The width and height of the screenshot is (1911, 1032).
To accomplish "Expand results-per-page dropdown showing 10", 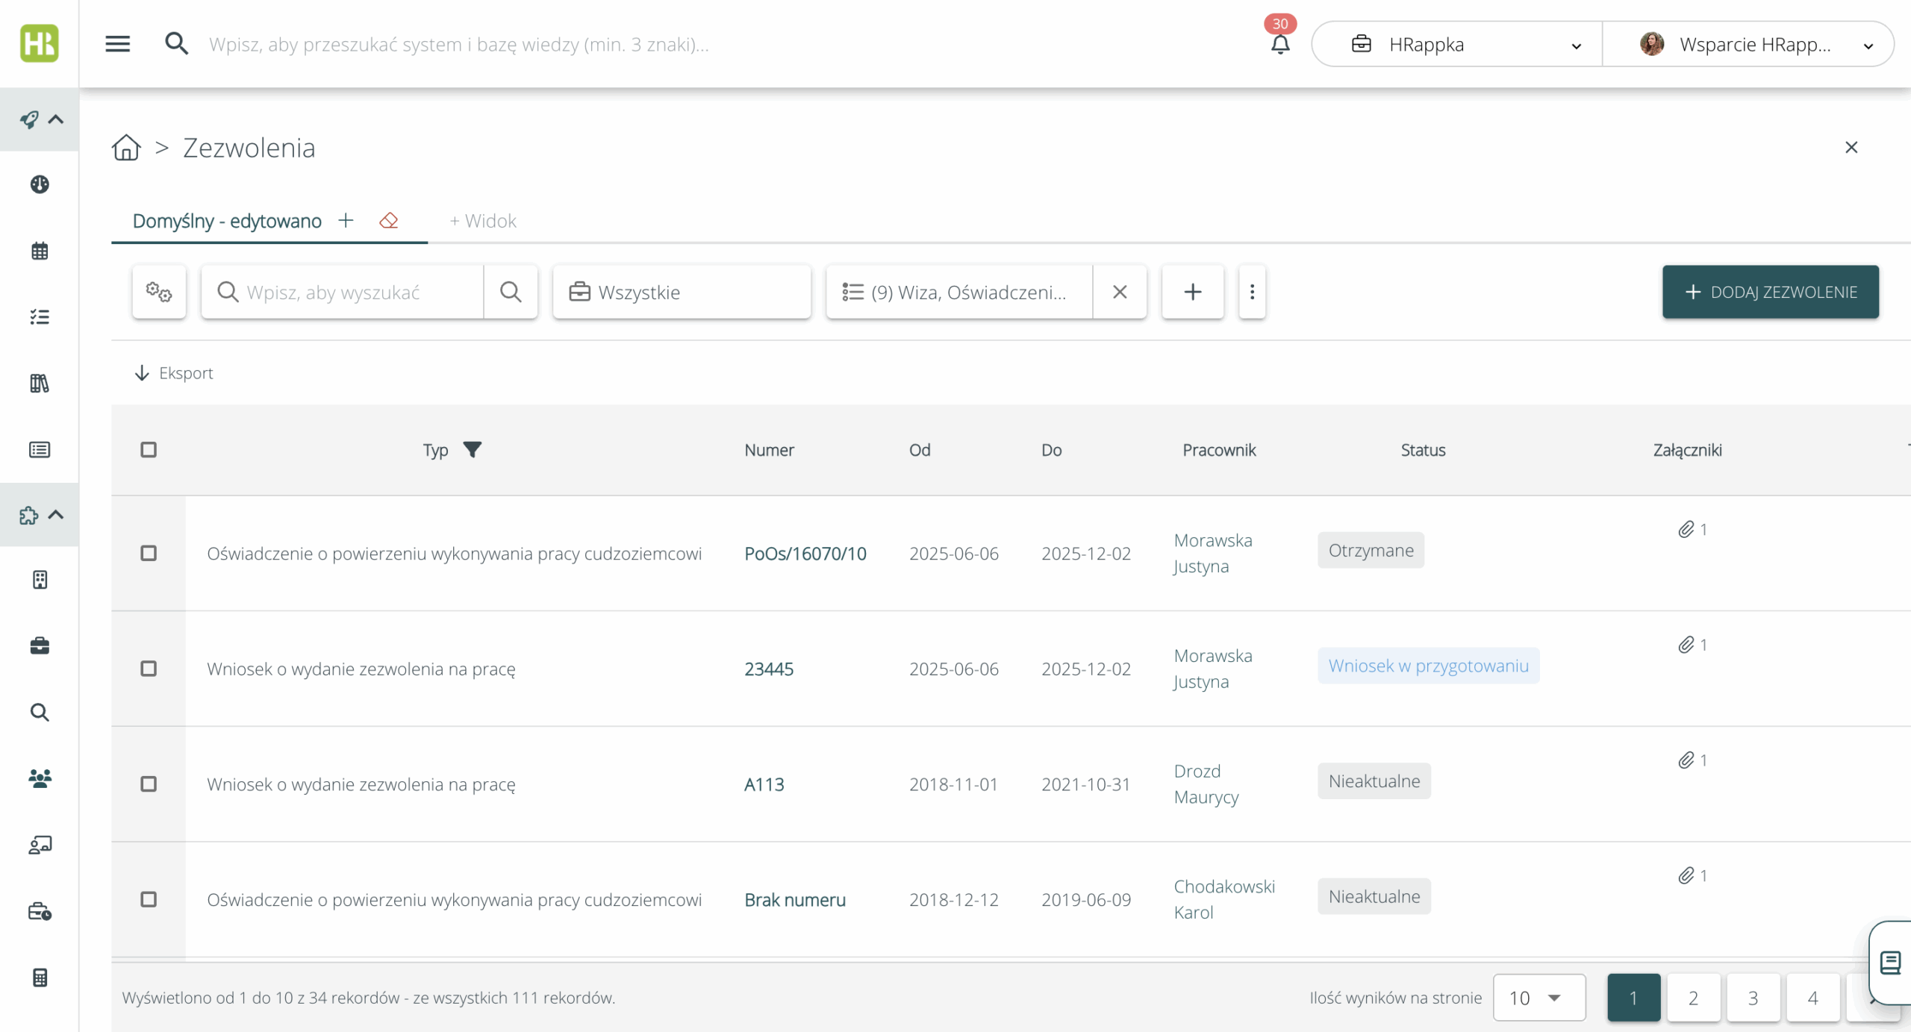I will click(1538, 998).
